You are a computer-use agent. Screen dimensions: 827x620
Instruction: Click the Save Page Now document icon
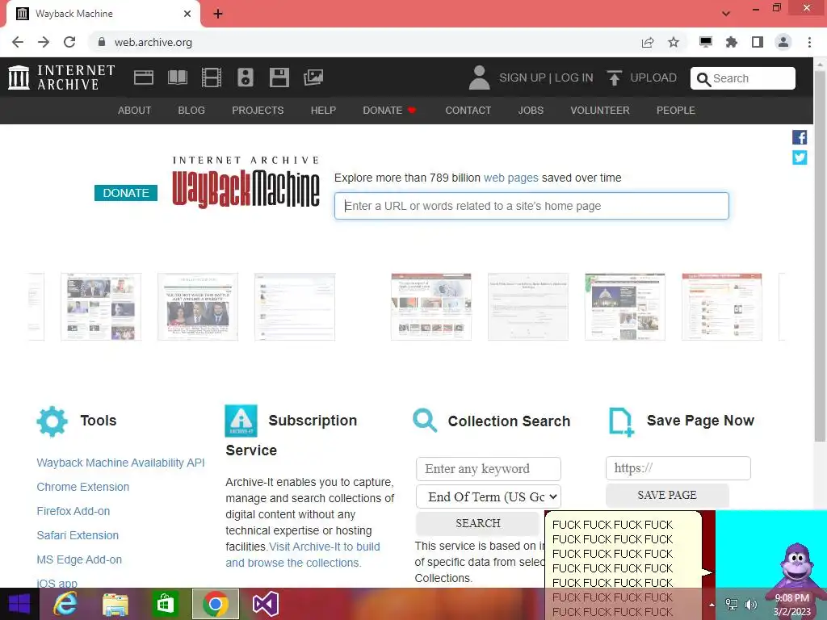(621, 421)
